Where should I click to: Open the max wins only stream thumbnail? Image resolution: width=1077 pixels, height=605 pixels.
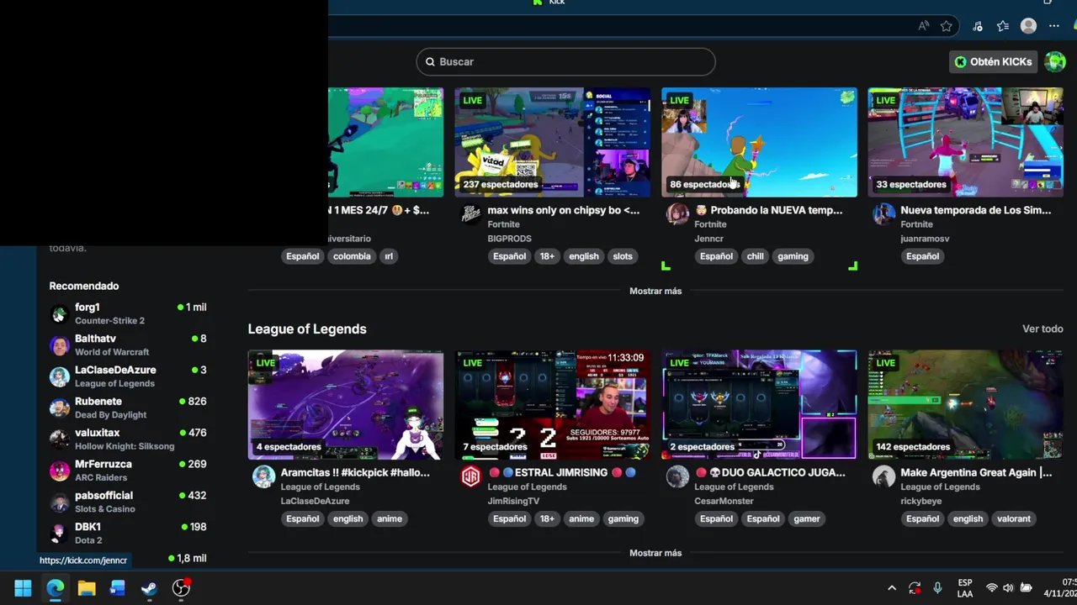tap(552, 142)
